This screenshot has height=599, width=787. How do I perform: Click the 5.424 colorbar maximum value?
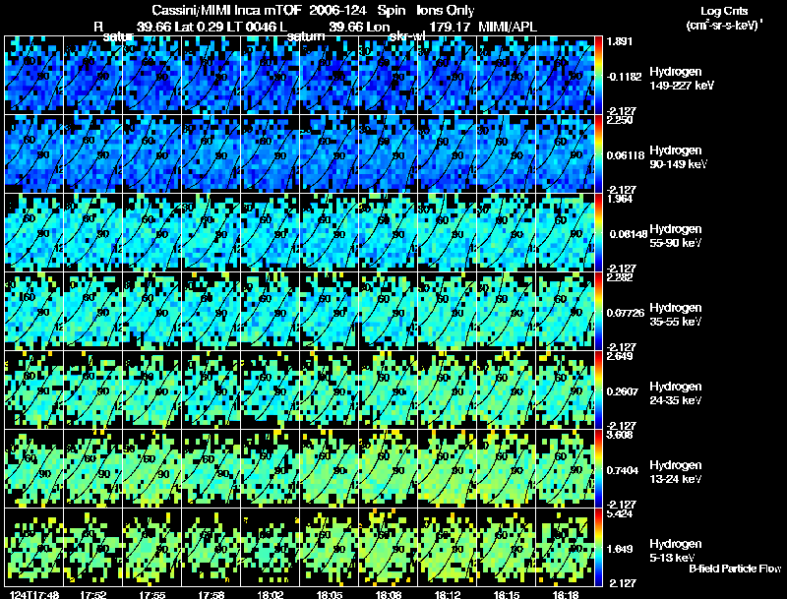pyautogui.click(x=620, y=513)
